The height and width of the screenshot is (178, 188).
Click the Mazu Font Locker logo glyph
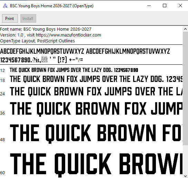(44, 60)
